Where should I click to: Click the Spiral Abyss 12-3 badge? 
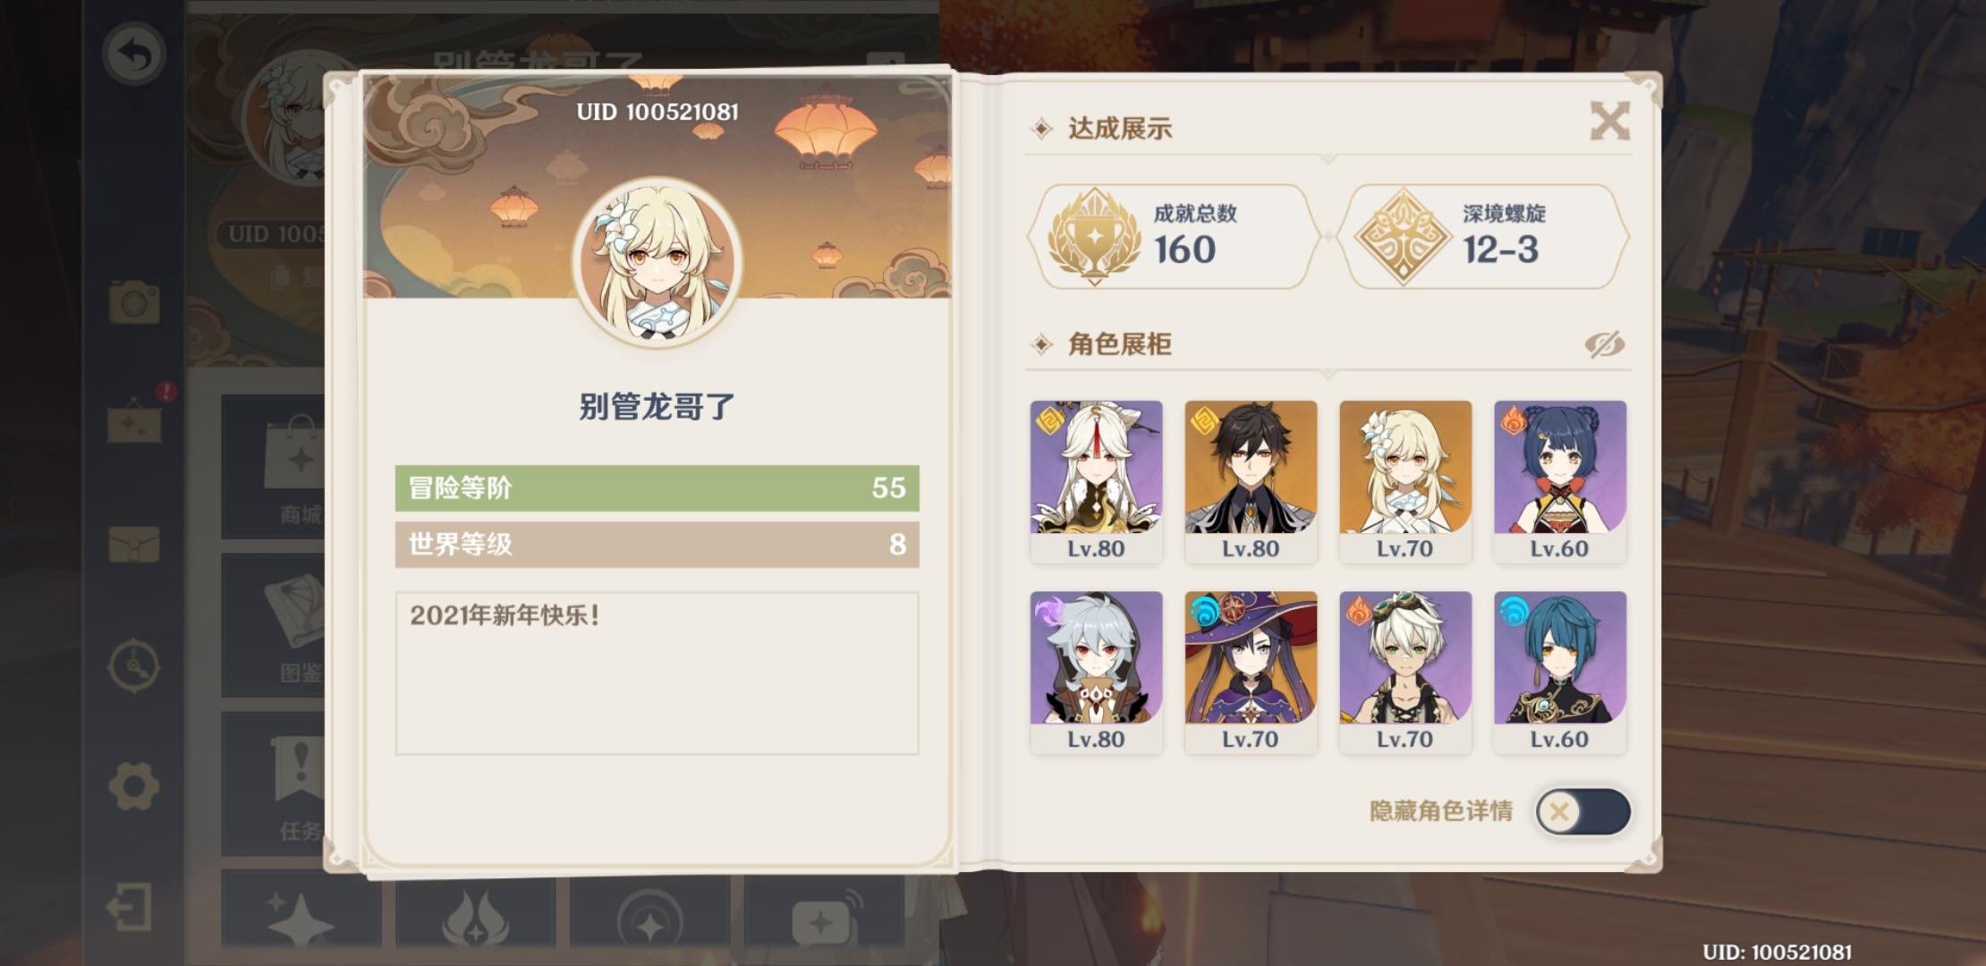[x=1483, y=237]
